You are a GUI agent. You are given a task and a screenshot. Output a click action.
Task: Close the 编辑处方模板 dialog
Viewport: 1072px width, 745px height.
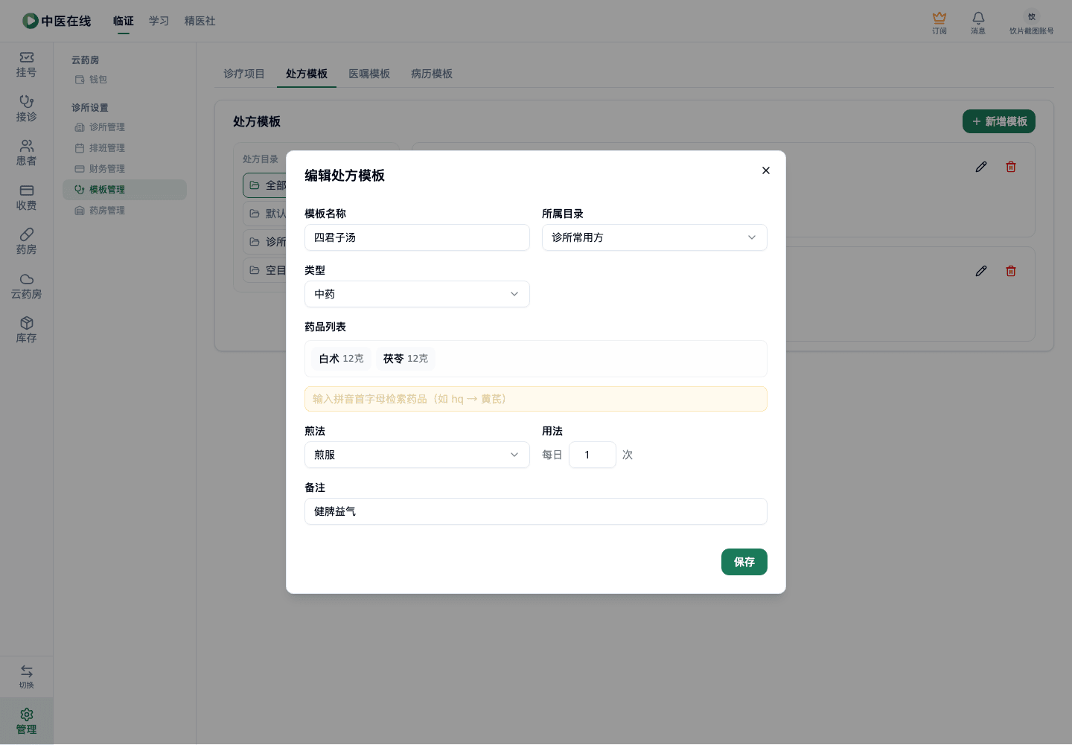[766, 170]
